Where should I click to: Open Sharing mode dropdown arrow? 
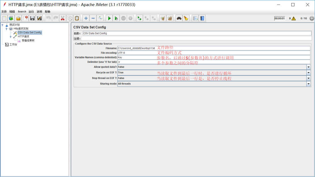point(308,84)
